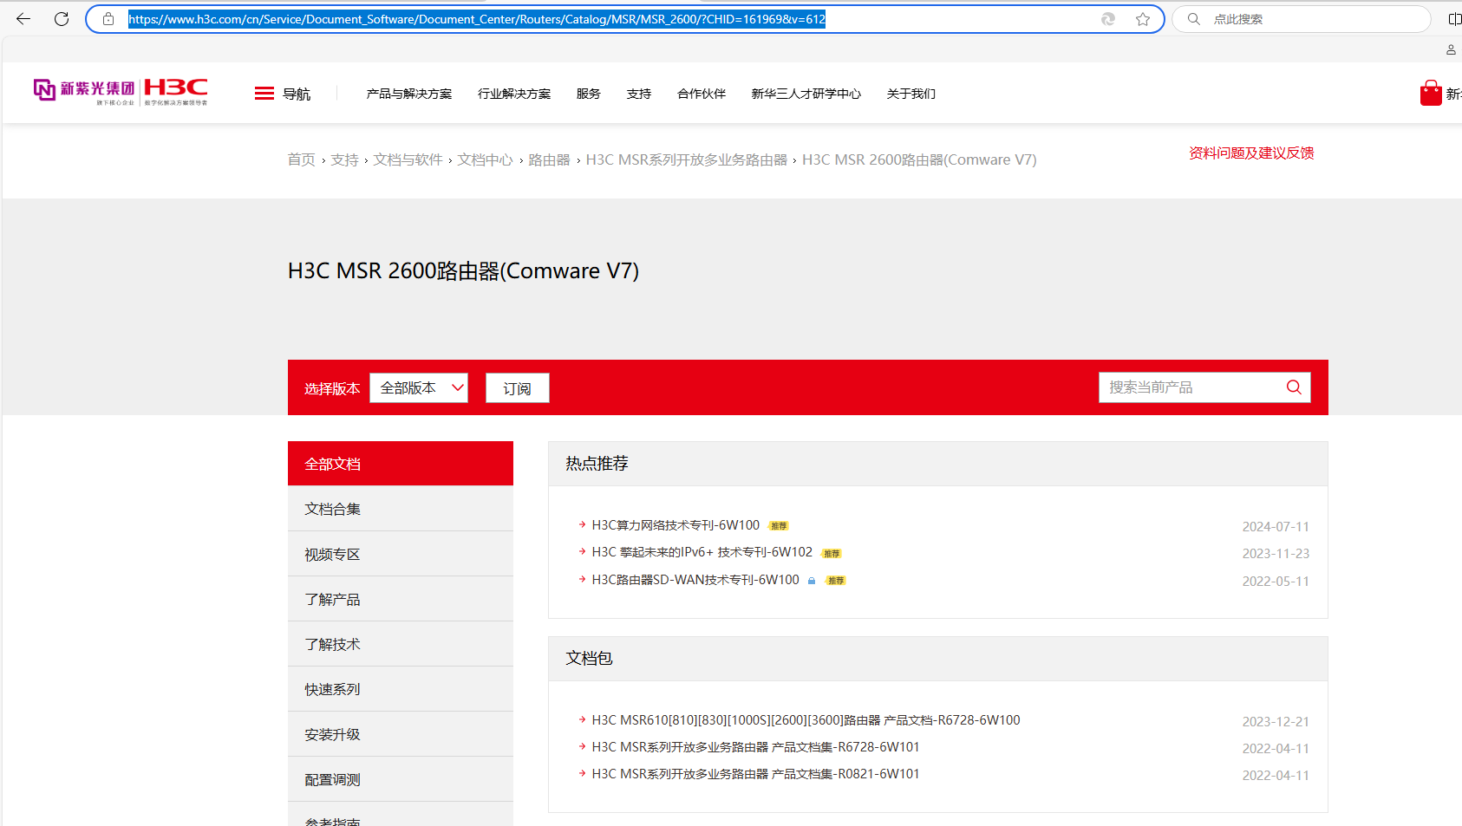This screenshot has height=826, width=1462.
Task: Select 文档合集 in sidebar
Action: pos(401,509)
